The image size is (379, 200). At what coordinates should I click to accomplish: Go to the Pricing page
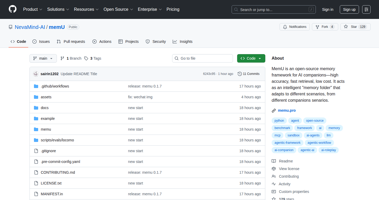point(173,9)
